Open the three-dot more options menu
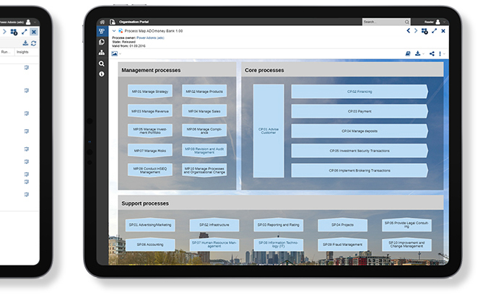The image size is (496, 303). click(x=440, y=53)
